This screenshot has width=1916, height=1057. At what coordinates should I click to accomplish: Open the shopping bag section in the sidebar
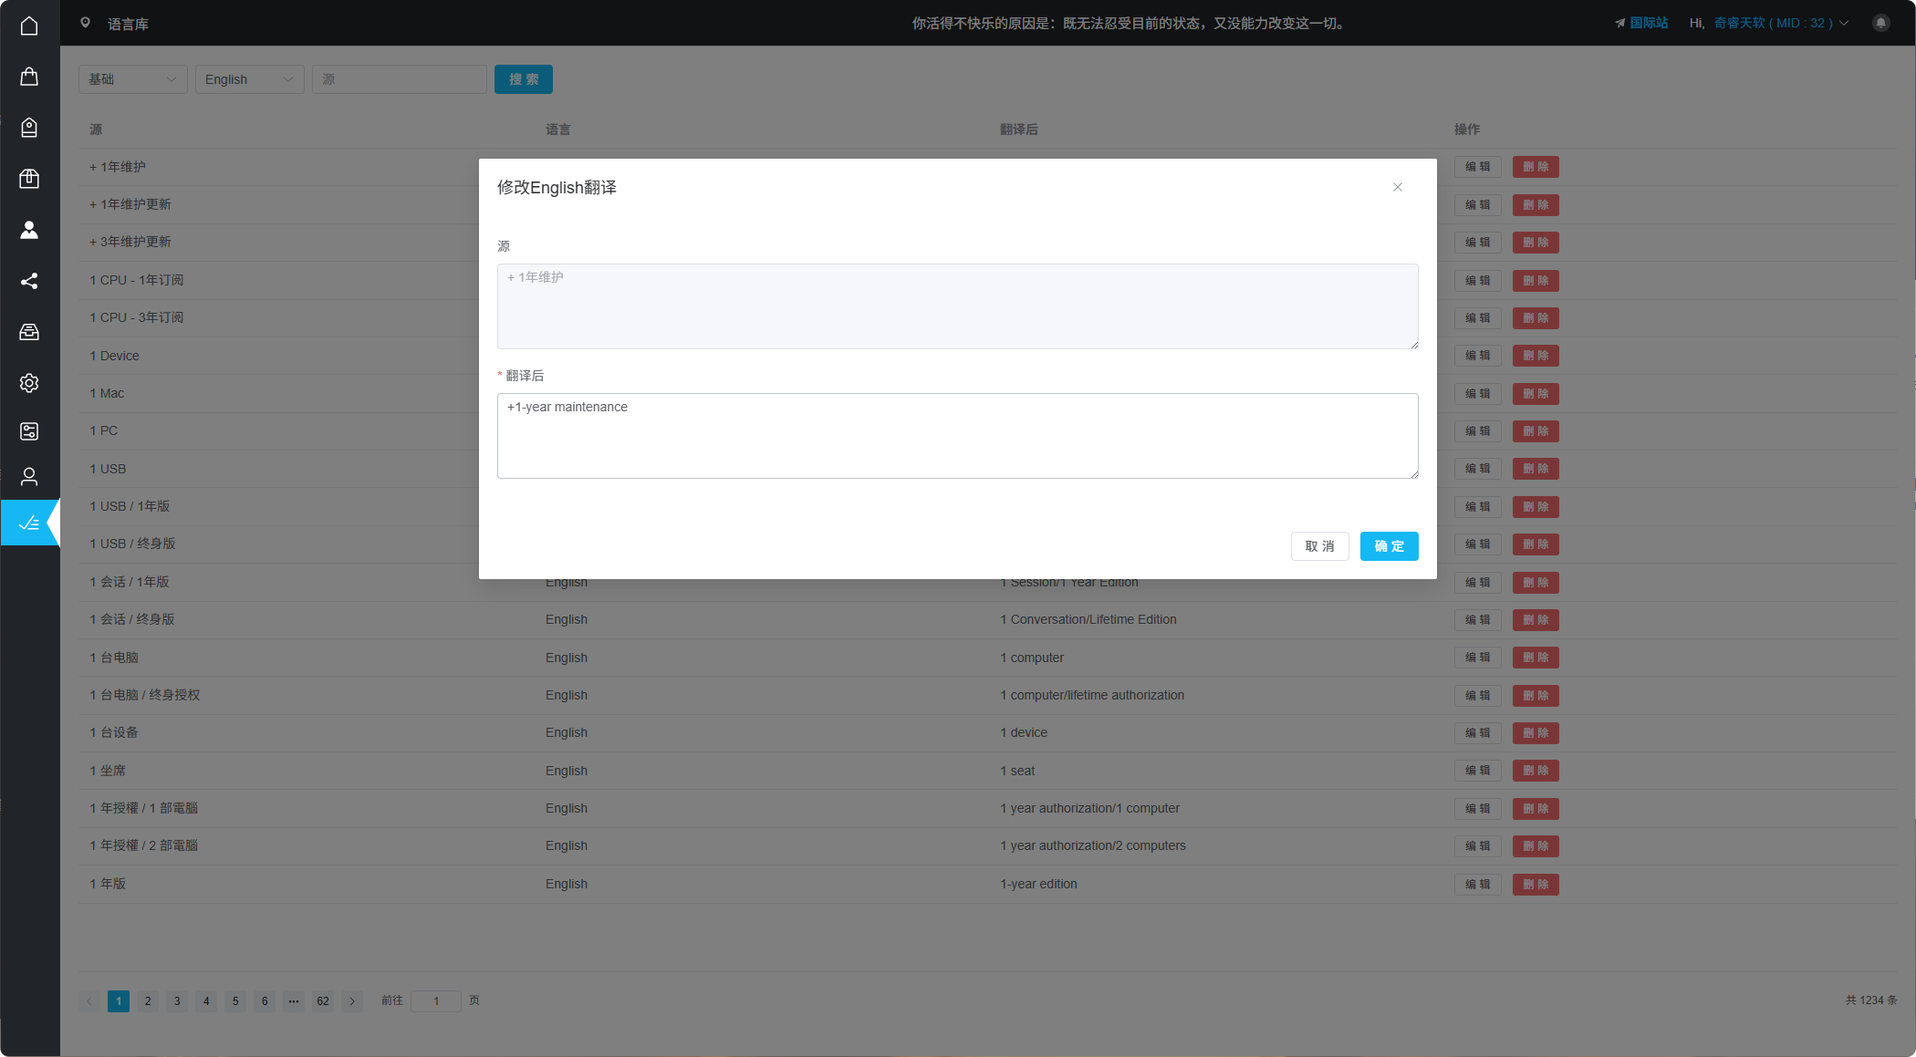click(29, 77)
